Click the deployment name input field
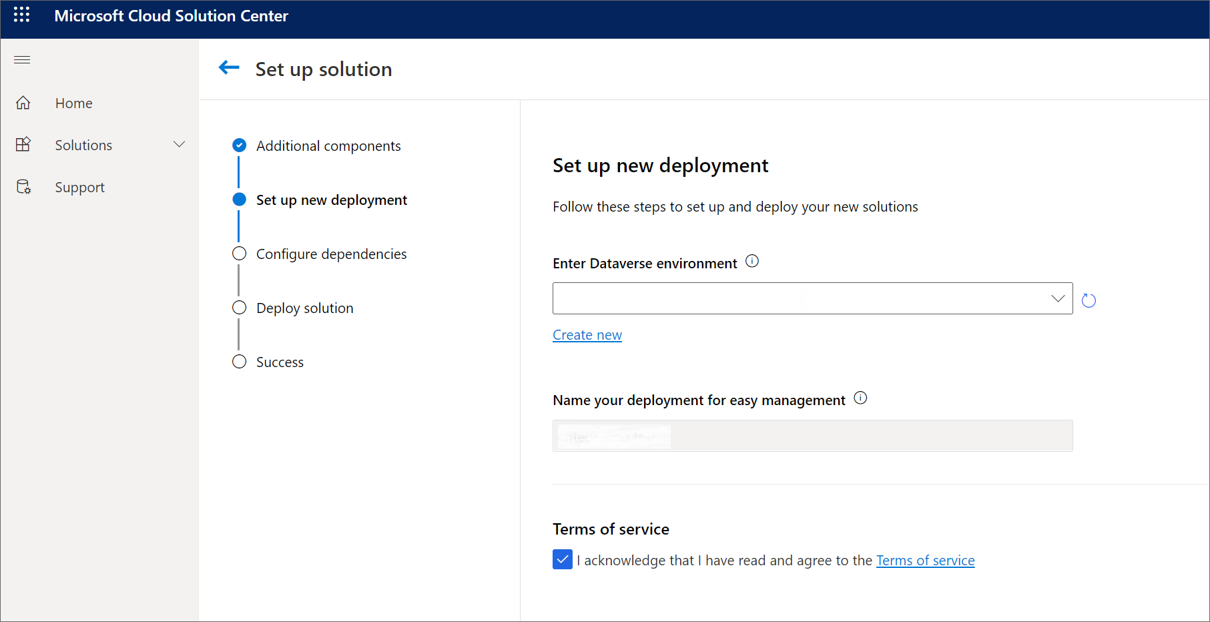 [812, 436]
